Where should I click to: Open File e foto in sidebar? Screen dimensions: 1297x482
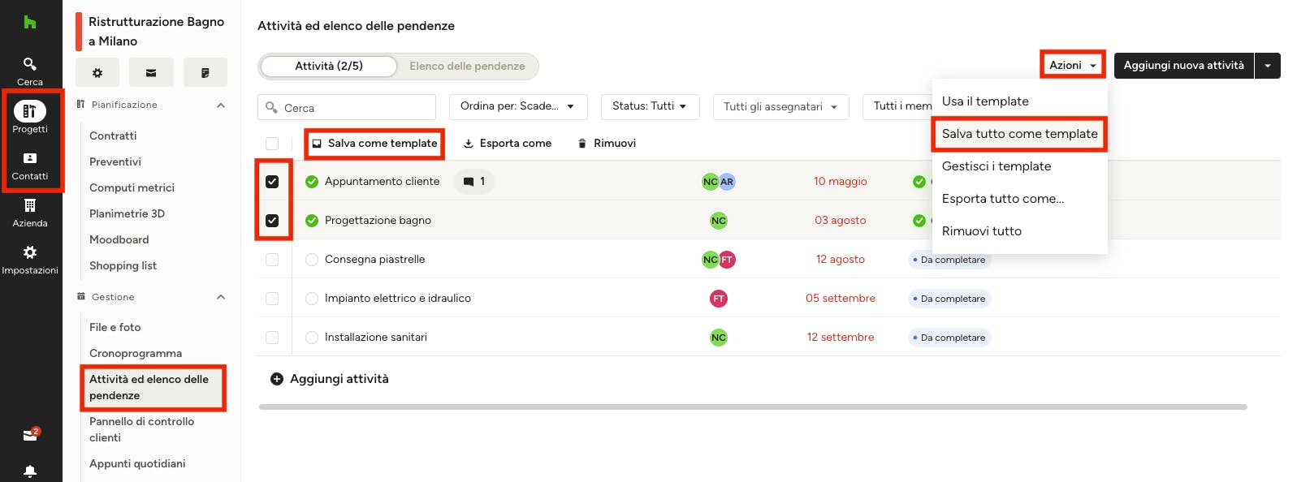(115, 327)
